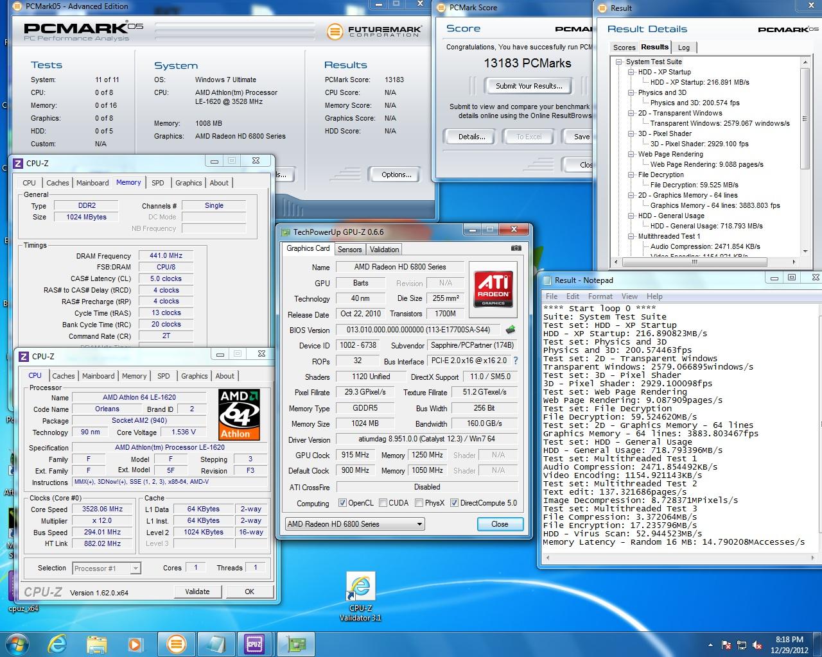Image resolution: width=822 pixels, height=657 pixels.
Task: Open the Windows Start menu orb
Action: click(17, 644)
